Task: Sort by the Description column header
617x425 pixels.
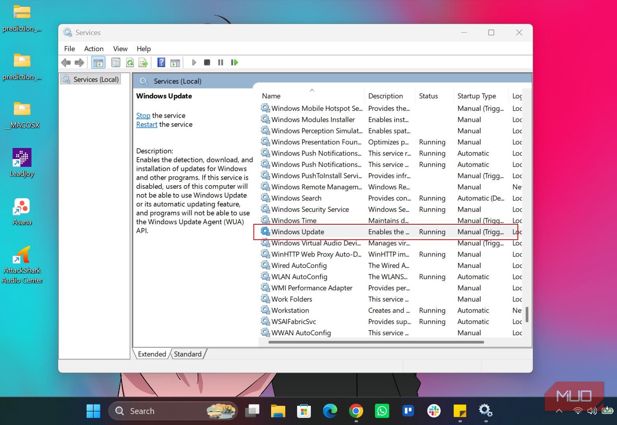Action: [x=390, y=96]
